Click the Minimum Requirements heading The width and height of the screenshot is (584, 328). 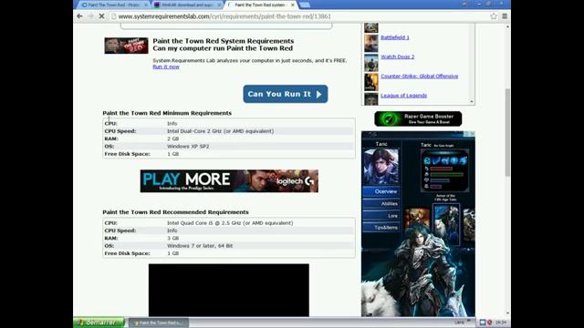167,113
